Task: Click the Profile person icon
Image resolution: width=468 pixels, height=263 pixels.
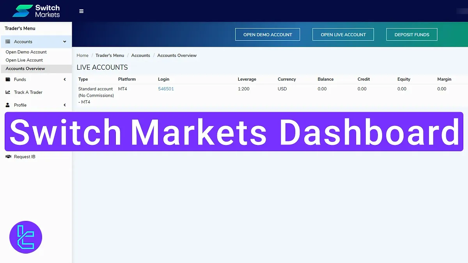Action: (x=8, y=105)
